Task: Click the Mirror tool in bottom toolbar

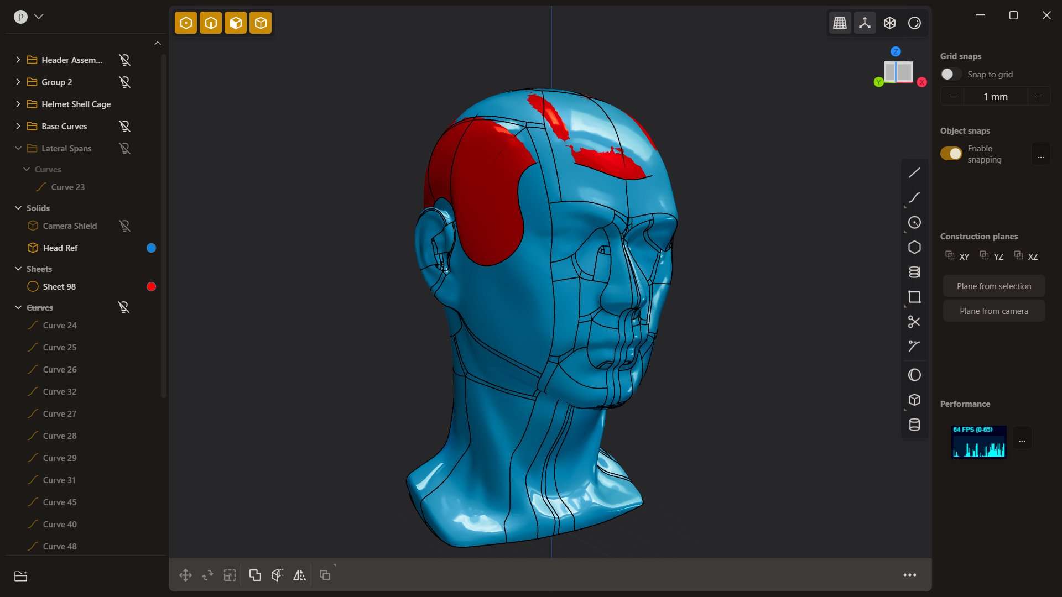Action: tap(299, 575)
